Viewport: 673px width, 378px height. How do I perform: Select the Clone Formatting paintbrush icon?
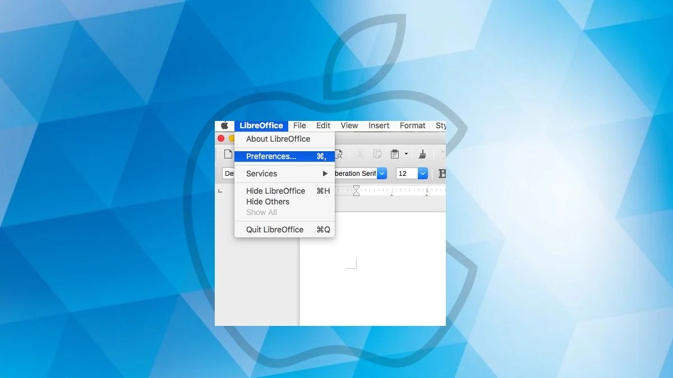click(x=422, y=155)
